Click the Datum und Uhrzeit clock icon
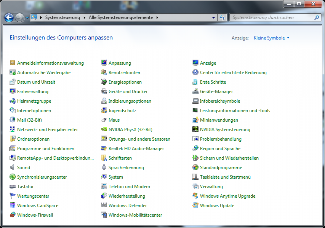The width and height of the screenshot is (325, 228). point(12,82)
